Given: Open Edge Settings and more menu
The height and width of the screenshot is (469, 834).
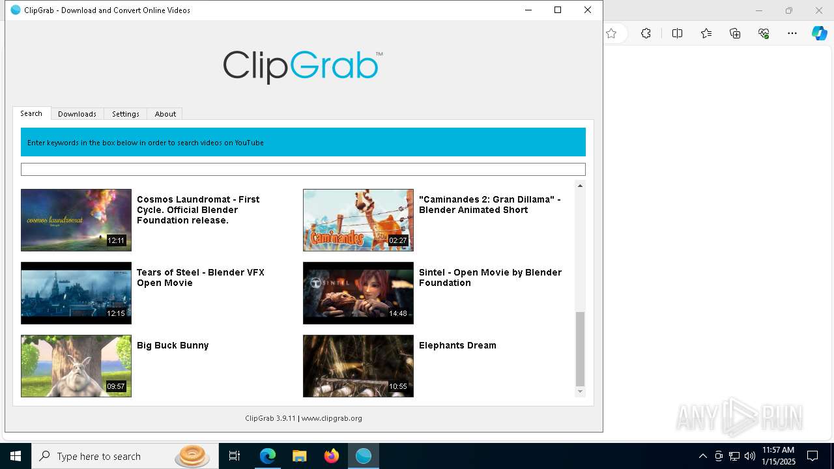Looking at the screenshot, I should [x=792, y=34].
